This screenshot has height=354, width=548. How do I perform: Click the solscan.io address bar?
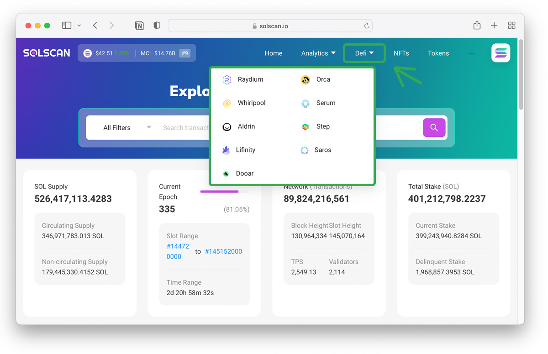(270, 26)
